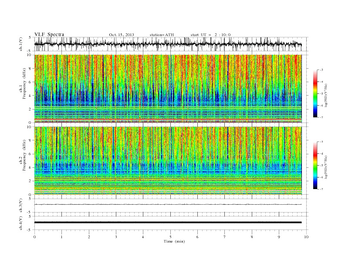The width and height of the screenshot is (345, 266).
Task: Click the "1" tick on the time axis
Action: click(61, 237)
